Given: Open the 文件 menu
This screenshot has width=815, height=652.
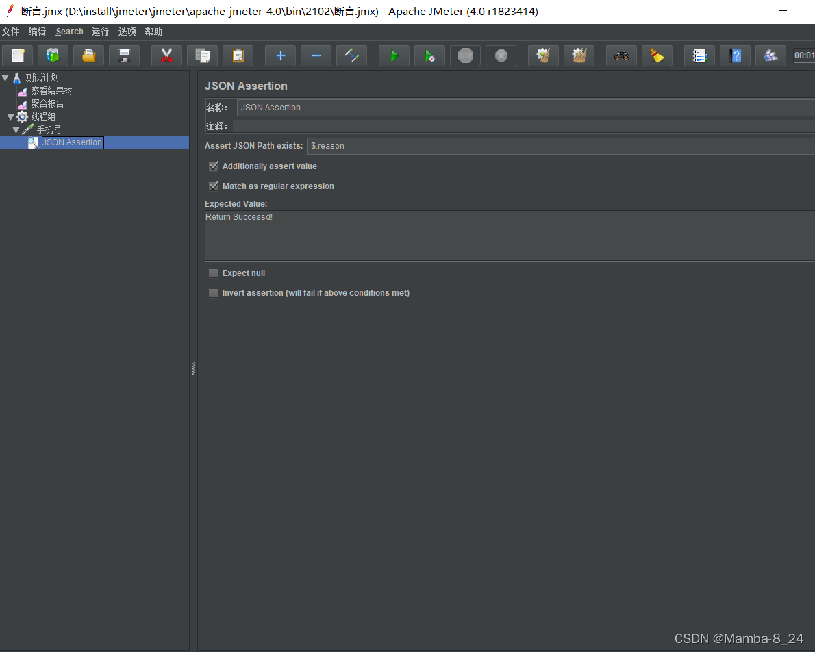Looking at the screenshot, I should point(10,32).
